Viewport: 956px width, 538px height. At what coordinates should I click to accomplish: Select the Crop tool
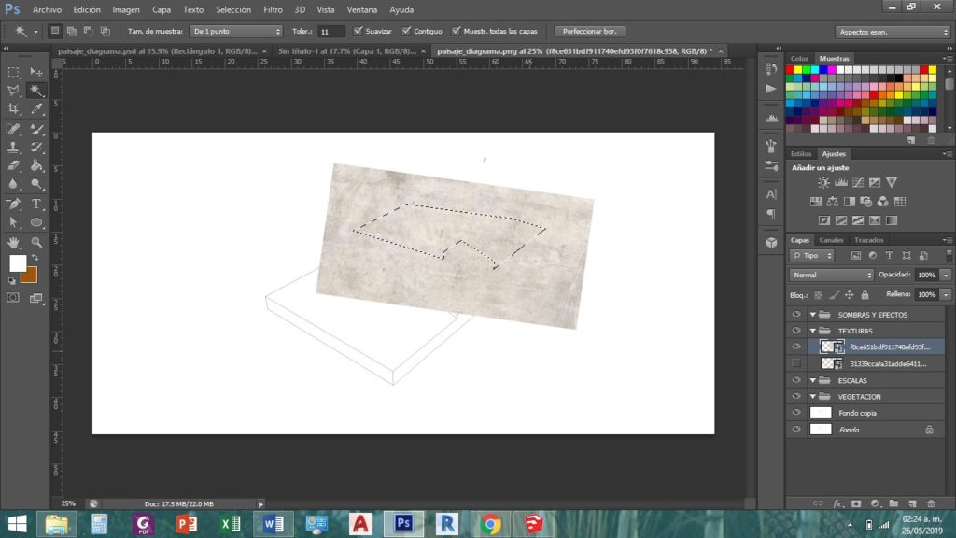[x=13, y=109]
